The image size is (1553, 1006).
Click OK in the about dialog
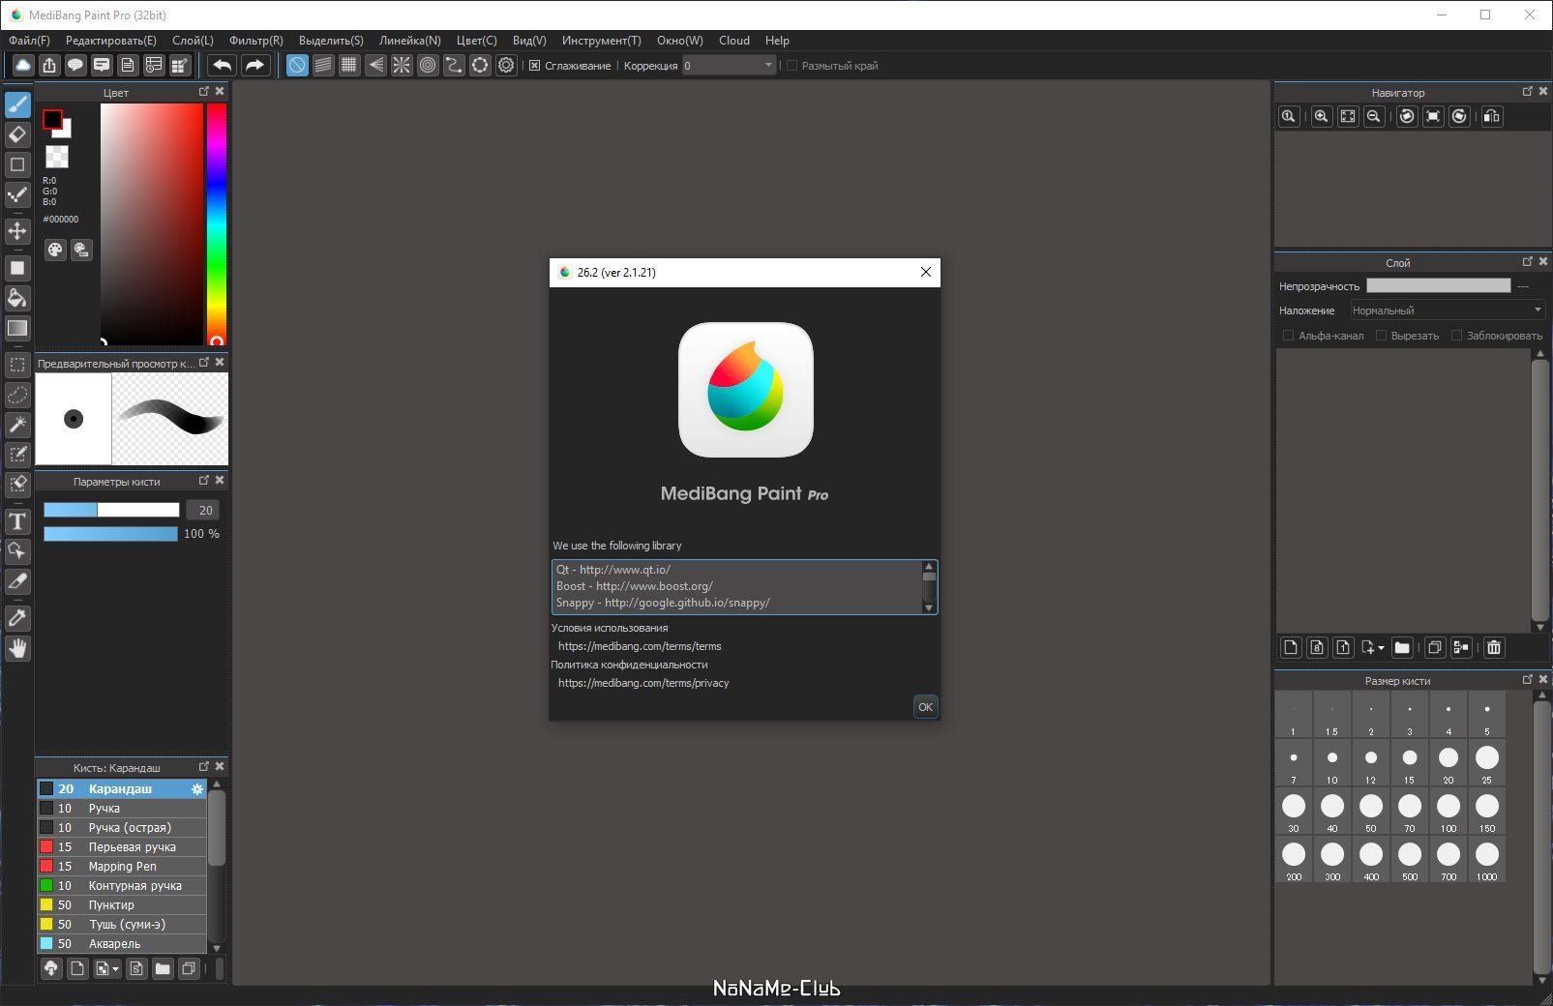tap(925, 707)
